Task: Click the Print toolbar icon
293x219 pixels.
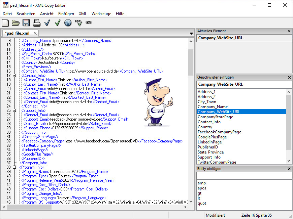Action: coord(37,23)
